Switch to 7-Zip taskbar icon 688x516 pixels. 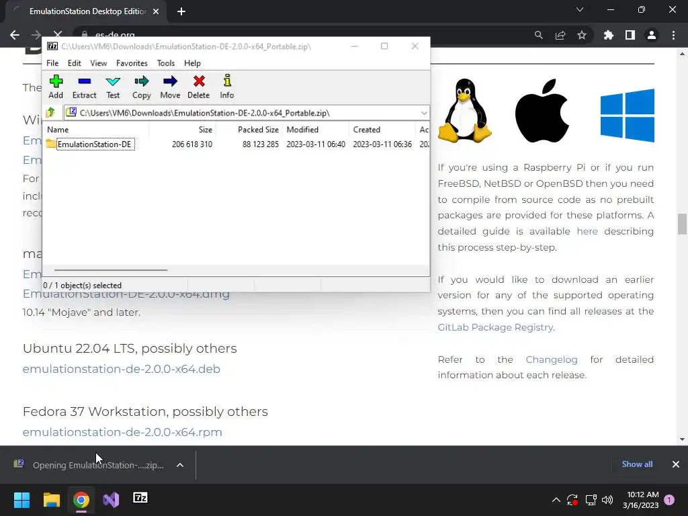pos(140,498)
